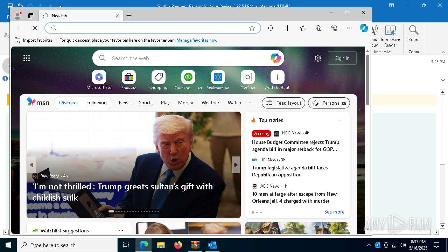
Task: Open Manage favorites now link
Action: 197,40
